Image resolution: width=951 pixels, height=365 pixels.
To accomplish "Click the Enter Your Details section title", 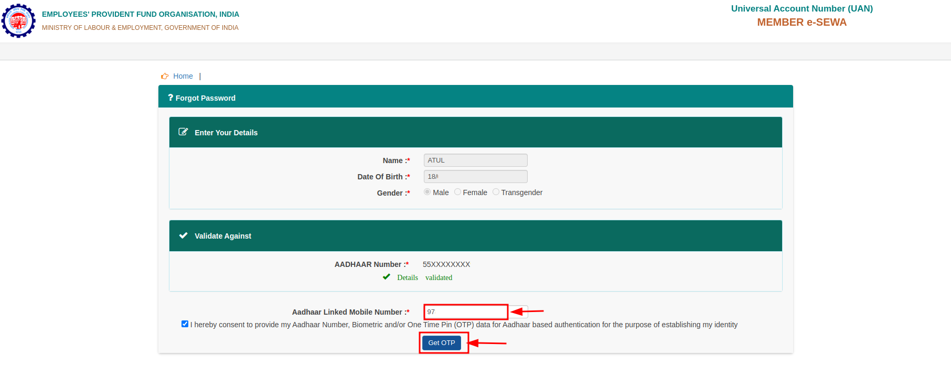I will [x=226, y=133].
